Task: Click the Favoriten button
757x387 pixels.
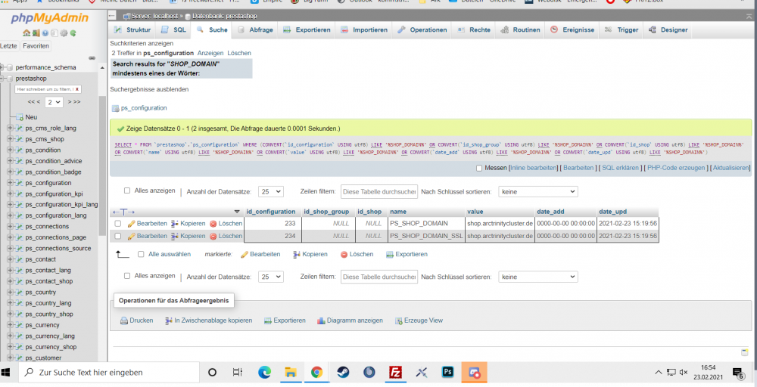Action: coord(36,46)
